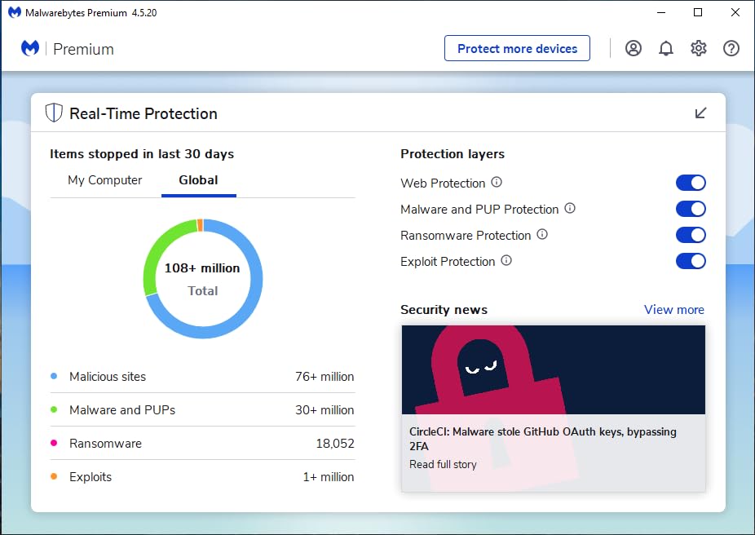
Task: Switch to the My Computer tab
Action: 104,180
